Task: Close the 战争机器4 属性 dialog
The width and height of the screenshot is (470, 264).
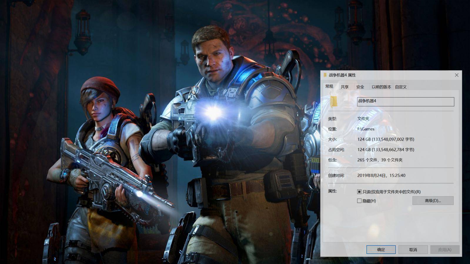Action: pos(456,75)
